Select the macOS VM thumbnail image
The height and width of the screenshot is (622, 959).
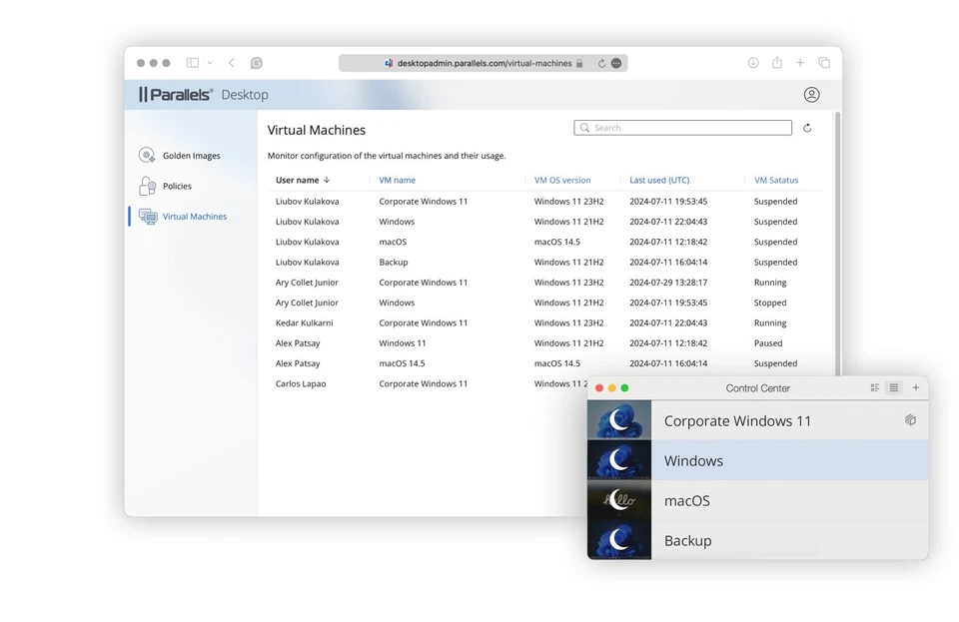pyautogui.click(x=619, y=499)
